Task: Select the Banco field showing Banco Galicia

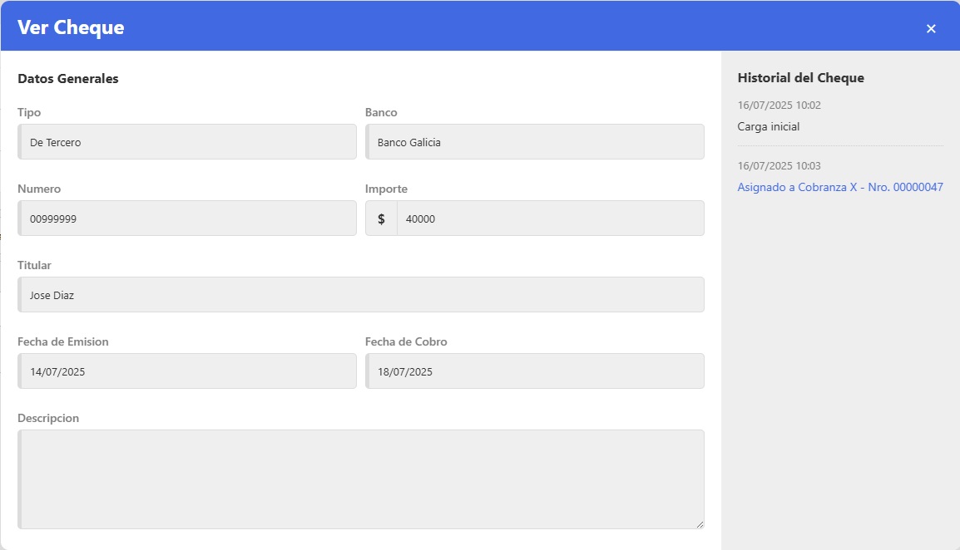Action: 535,142
